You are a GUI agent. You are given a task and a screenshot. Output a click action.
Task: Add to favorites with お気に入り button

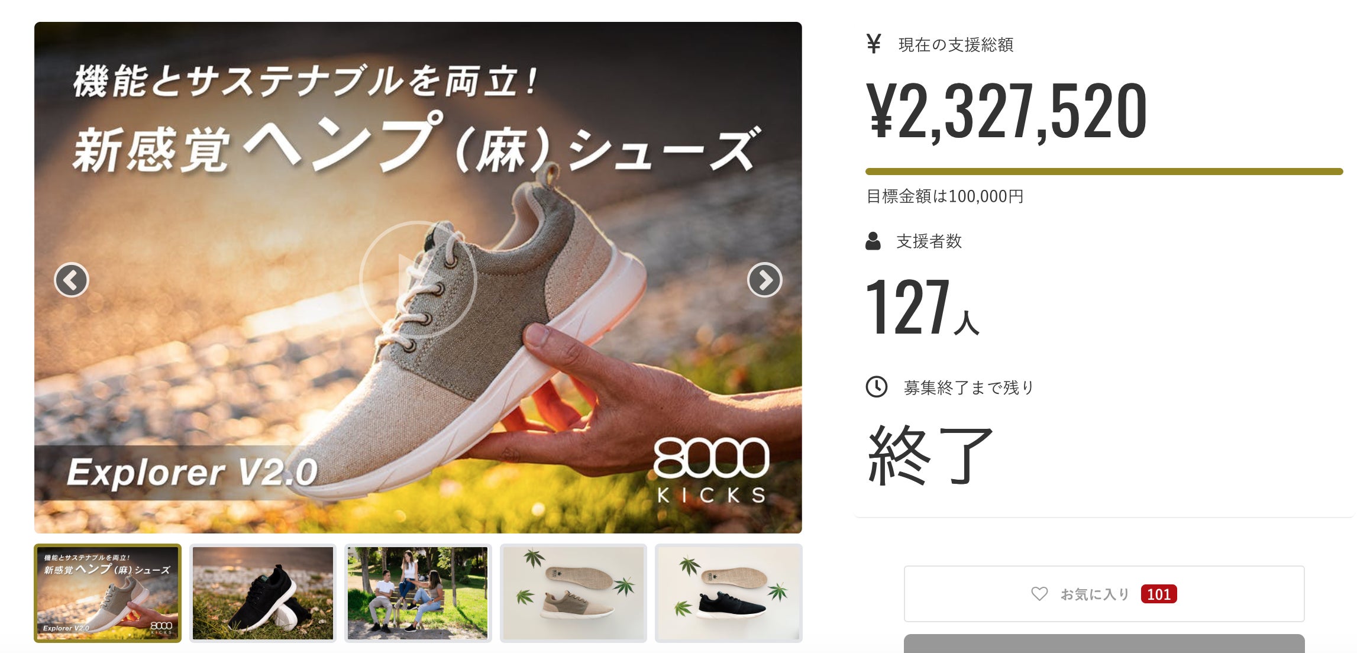point(1104,593)
